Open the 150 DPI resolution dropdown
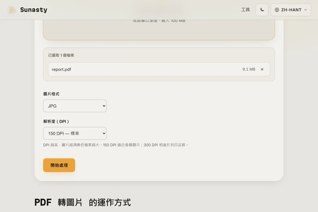 pos(75,133)
